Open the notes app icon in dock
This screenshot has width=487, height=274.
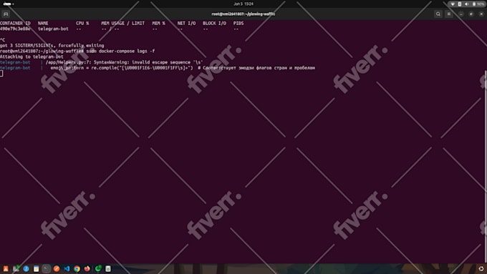click(37, 269)
